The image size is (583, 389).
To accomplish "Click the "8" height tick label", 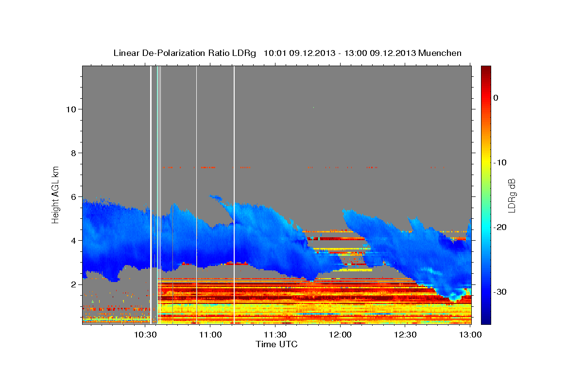I will click(x=73, y=153).
